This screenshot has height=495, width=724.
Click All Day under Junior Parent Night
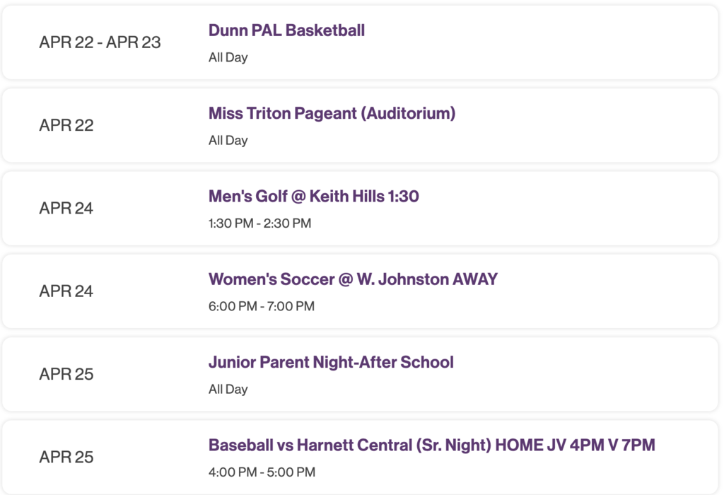[228, 389]
